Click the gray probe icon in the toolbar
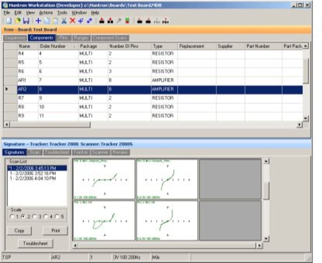The width and height of the screenshot is (322, 263). [119, 21]
